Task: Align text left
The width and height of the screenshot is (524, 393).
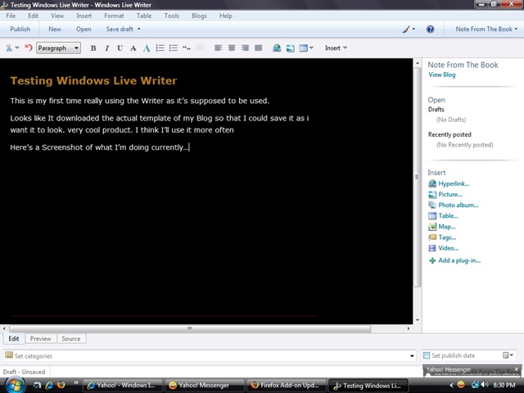Action: click(219, 47)
